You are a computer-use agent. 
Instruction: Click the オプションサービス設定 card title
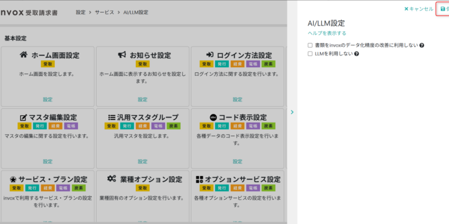(243, 179)
